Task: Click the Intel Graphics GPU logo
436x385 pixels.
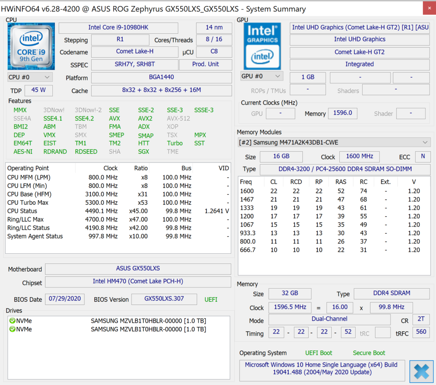Action: 262,46
